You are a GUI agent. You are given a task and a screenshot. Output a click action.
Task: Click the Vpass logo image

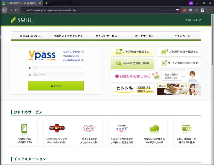click(42, 55)
